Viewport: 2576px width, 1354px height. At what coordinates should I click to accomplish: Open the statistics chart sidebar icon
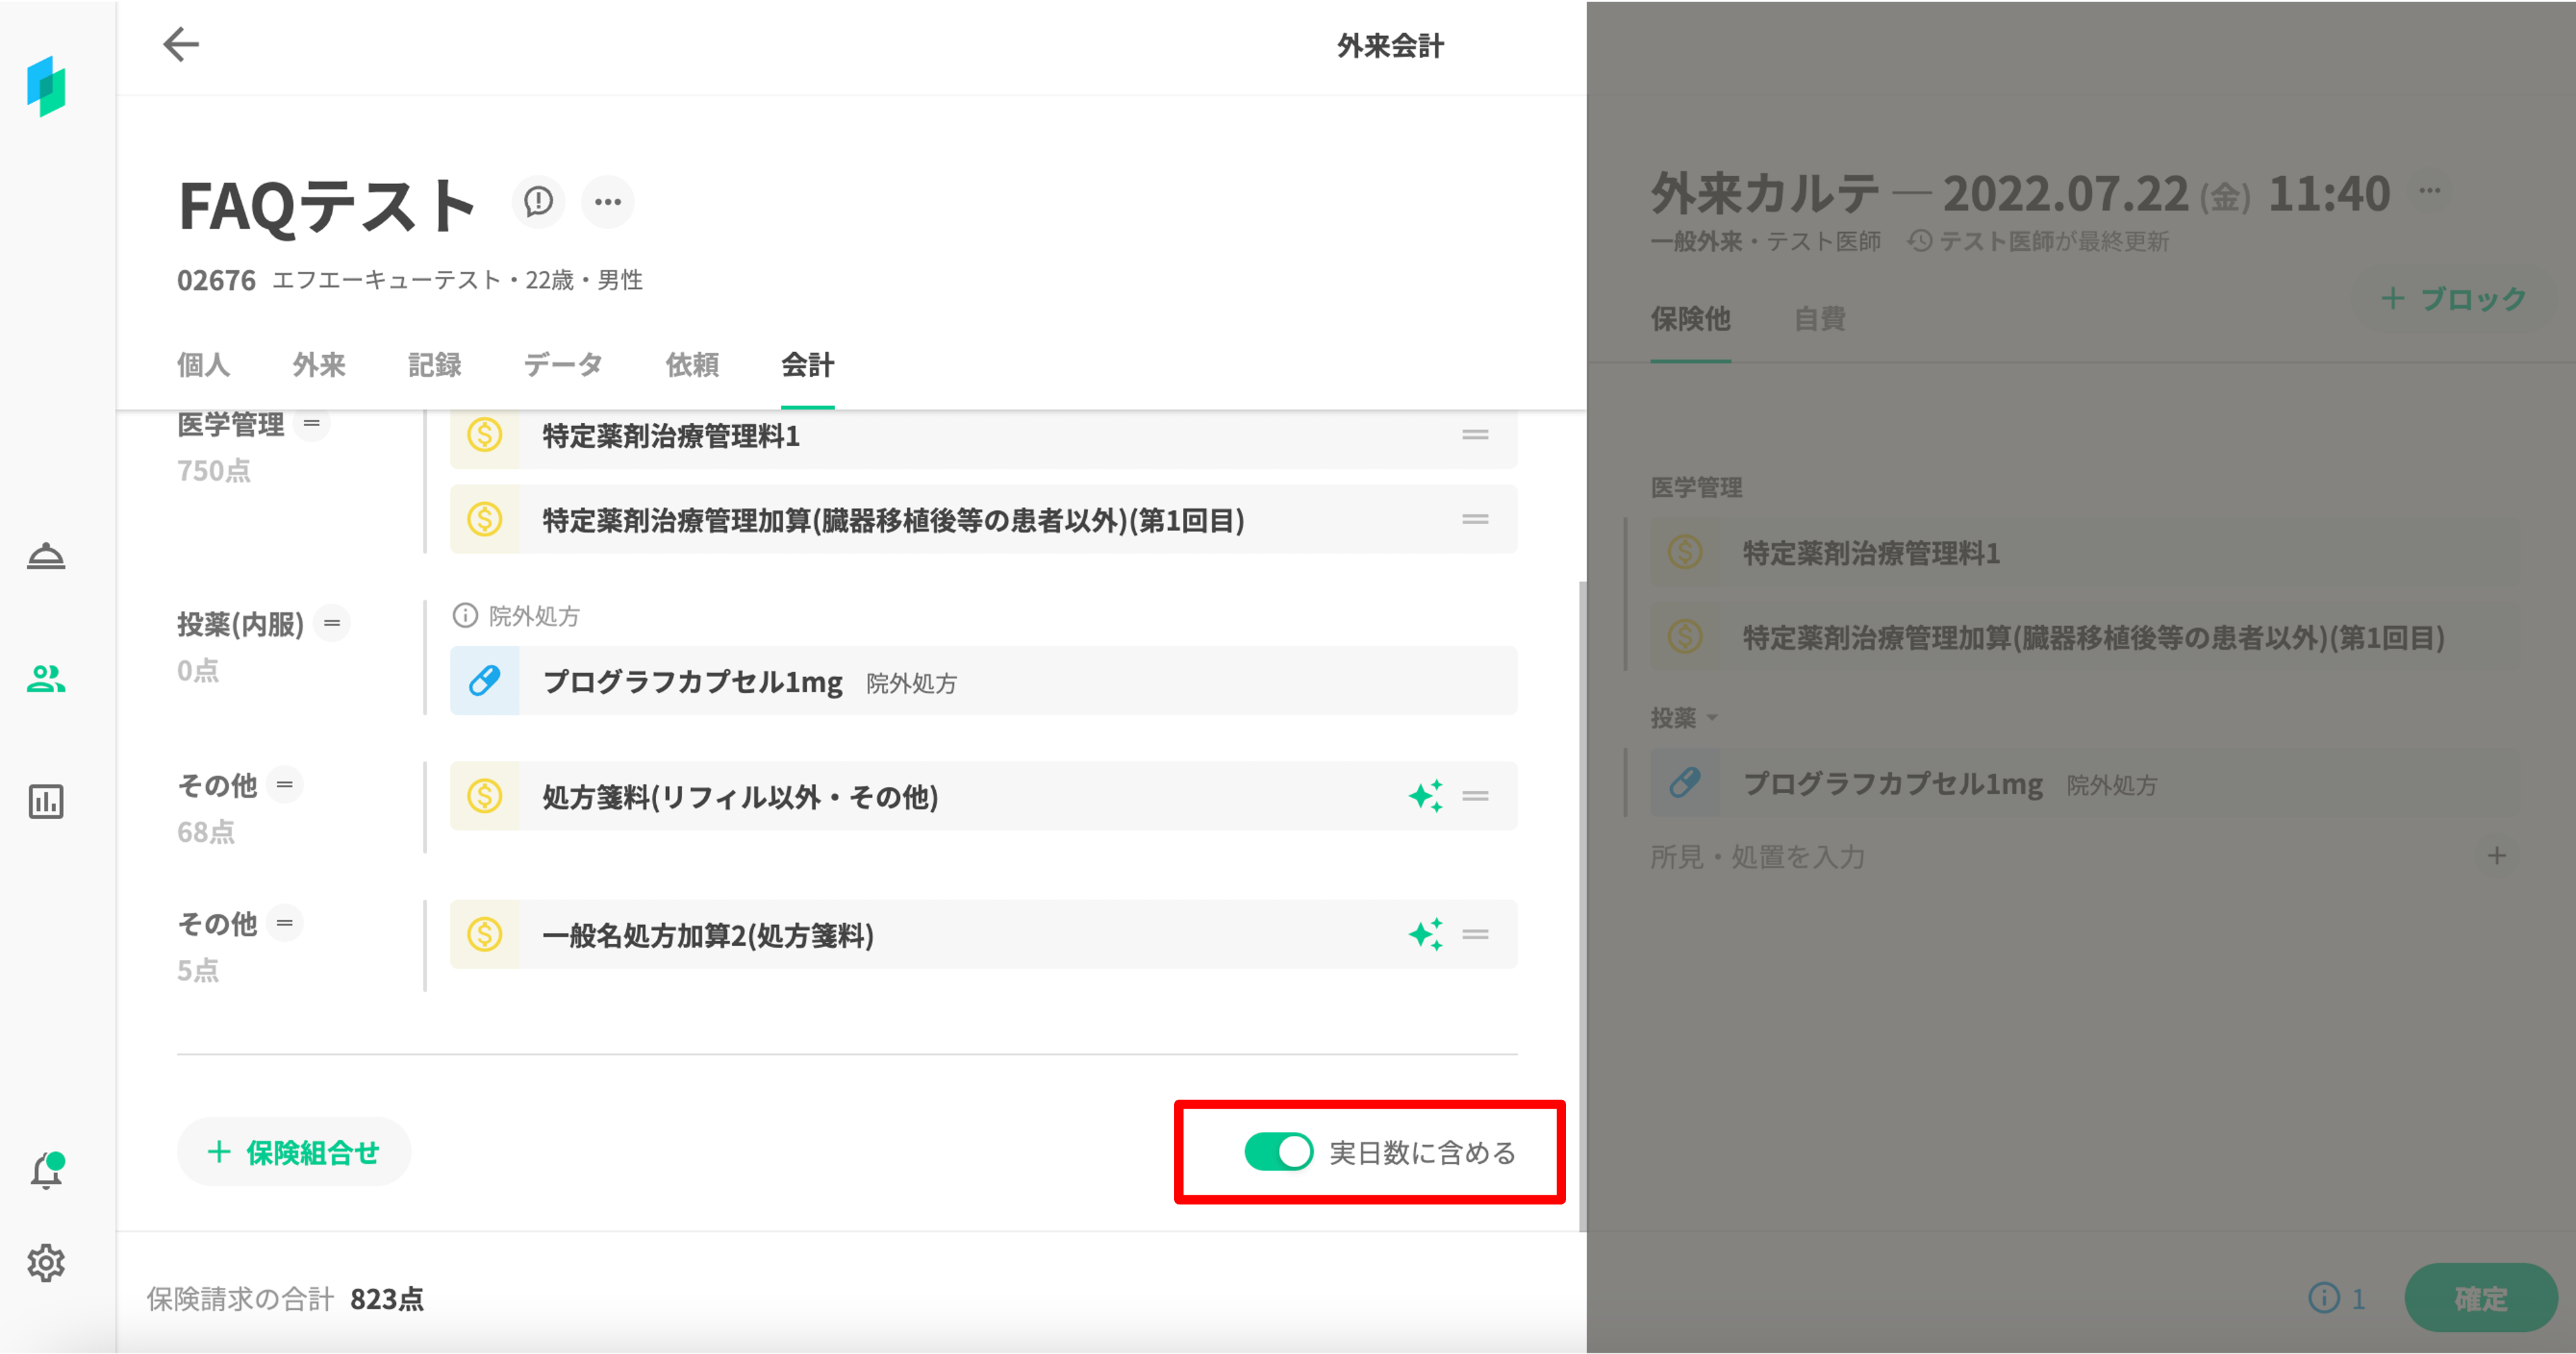[x=46, y=802]
